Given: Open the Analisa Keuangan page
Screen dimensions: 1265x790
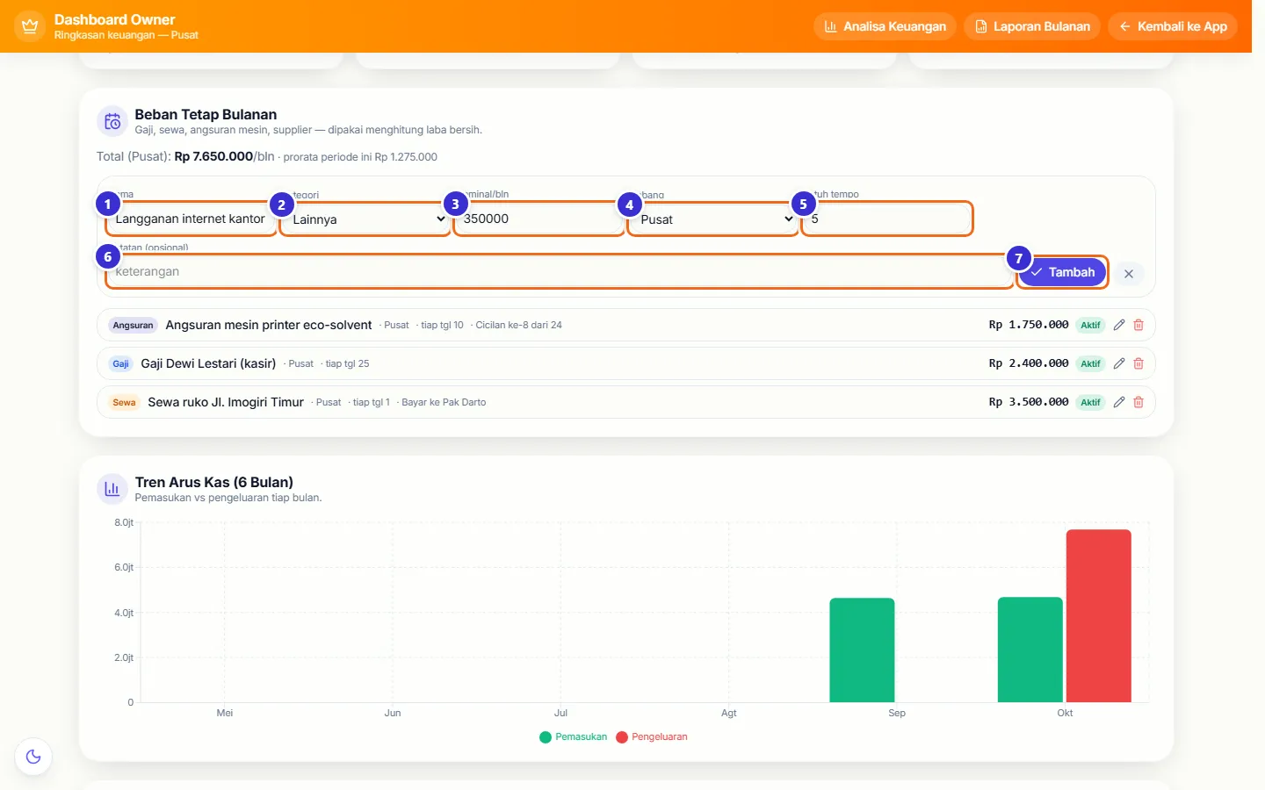Looking at the screenshot, I should pos(885,26).
